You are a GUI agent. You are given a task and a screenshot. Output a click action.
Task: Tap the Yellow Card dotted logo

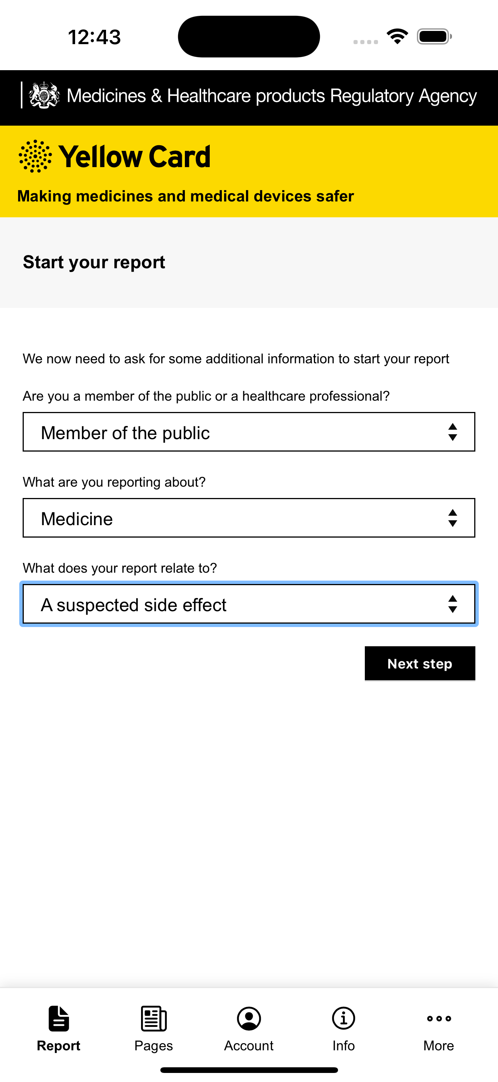click(x=35, y=156)
